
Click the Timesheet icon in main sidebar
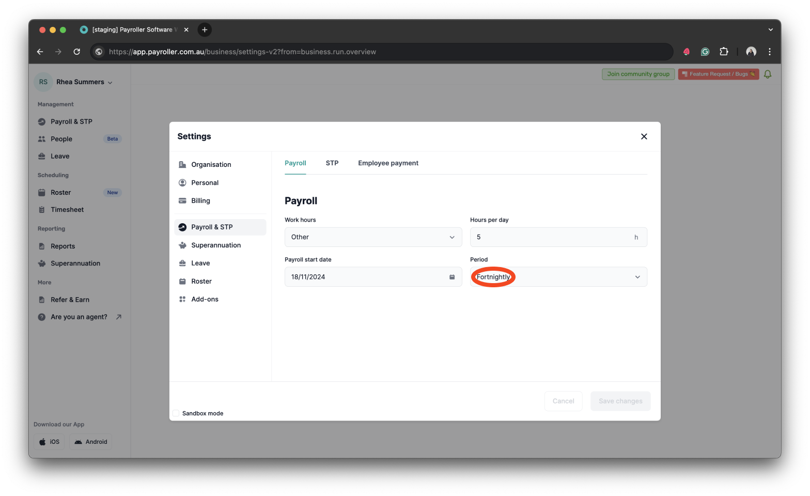tap(42, 210)
